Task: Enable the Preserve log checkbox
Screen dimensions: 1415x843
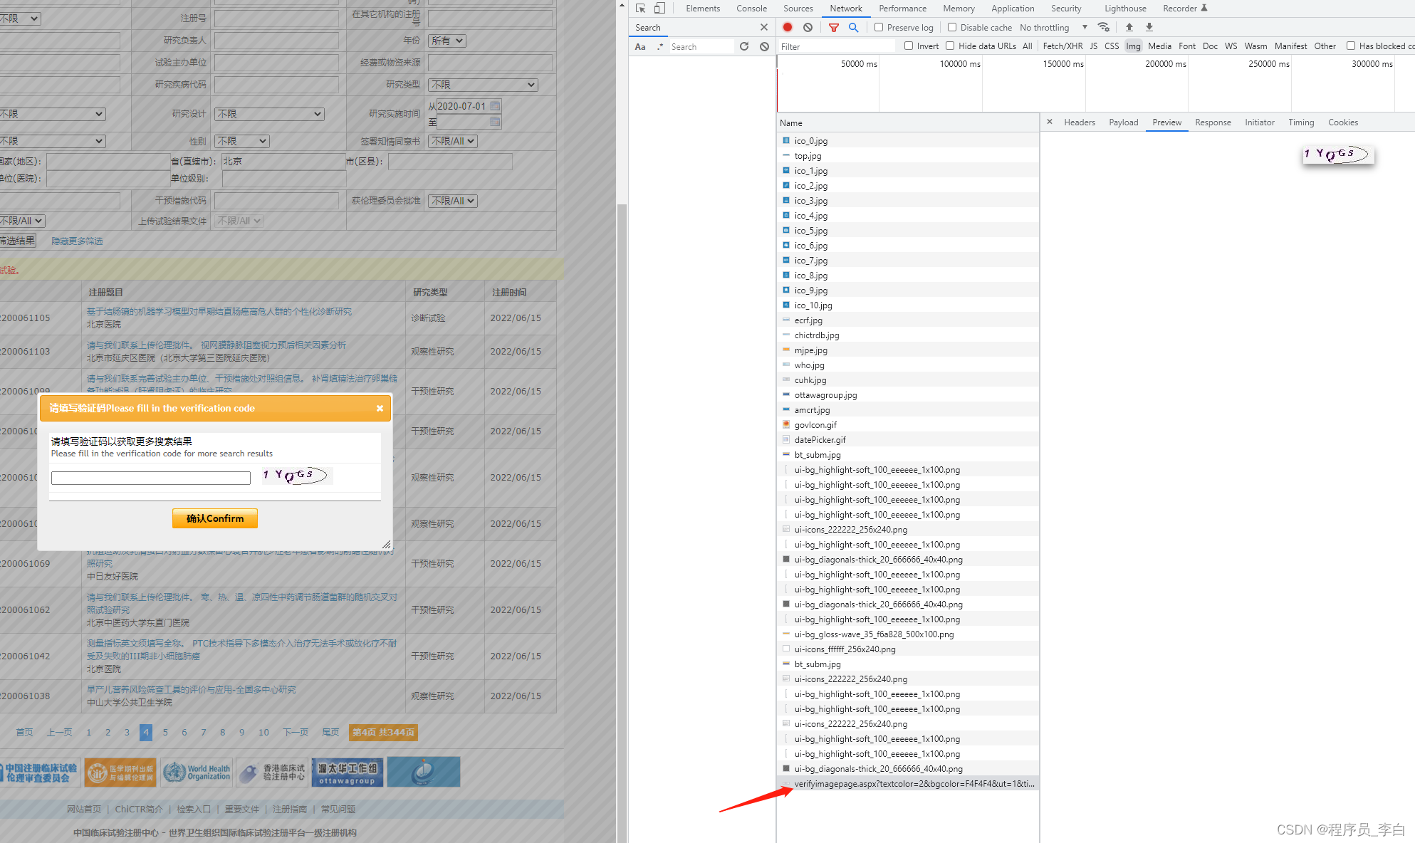Action: [x=879, y=27]
